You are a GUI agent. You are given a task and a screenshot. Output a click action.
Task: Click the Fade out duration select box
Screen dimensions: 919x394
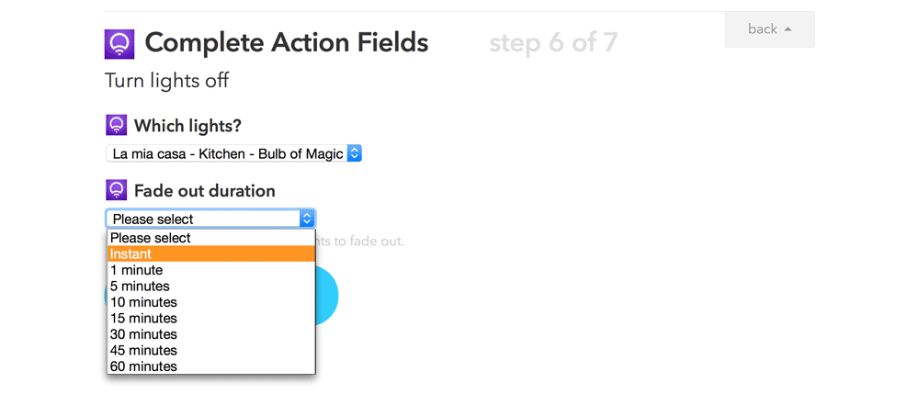[210, 219]
